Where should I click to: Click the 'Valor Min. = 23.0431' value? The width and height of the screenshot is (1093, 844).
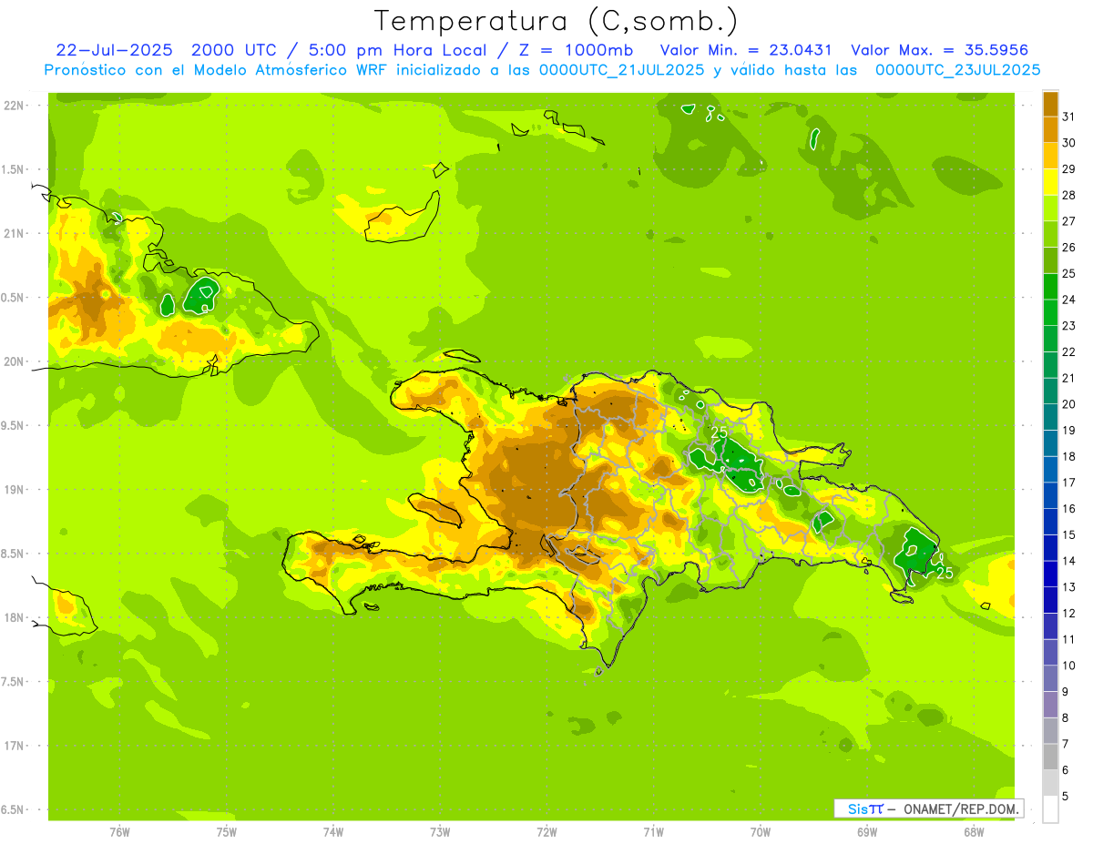[x=746, y=50]
